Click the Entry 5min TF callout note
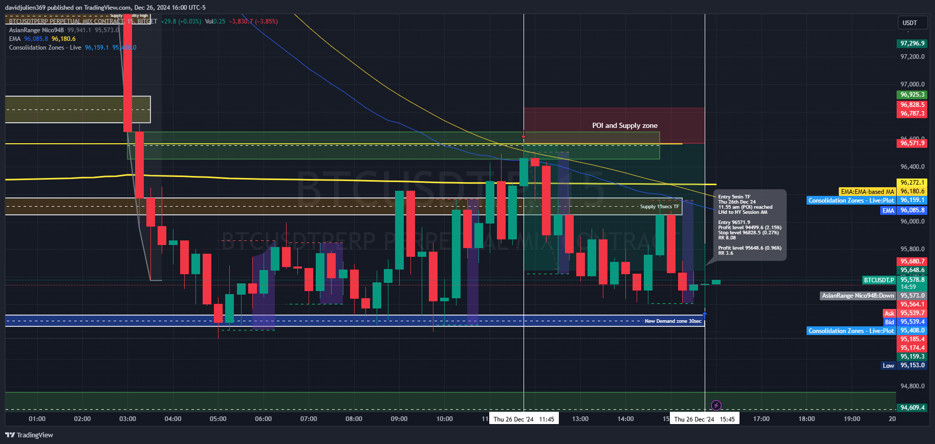The height and width of the screenshot is (444, 935). pyautogui.click(x=750, y=225)
